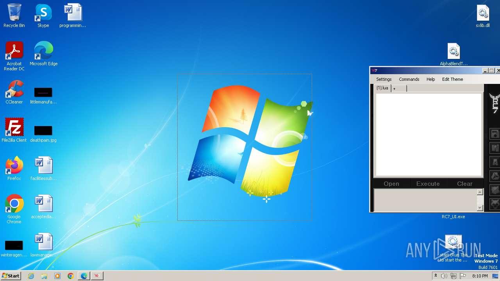Viewport: 500px width, 281px height.
Task: Open Edge from the taskbar
Action: (84, 276)
